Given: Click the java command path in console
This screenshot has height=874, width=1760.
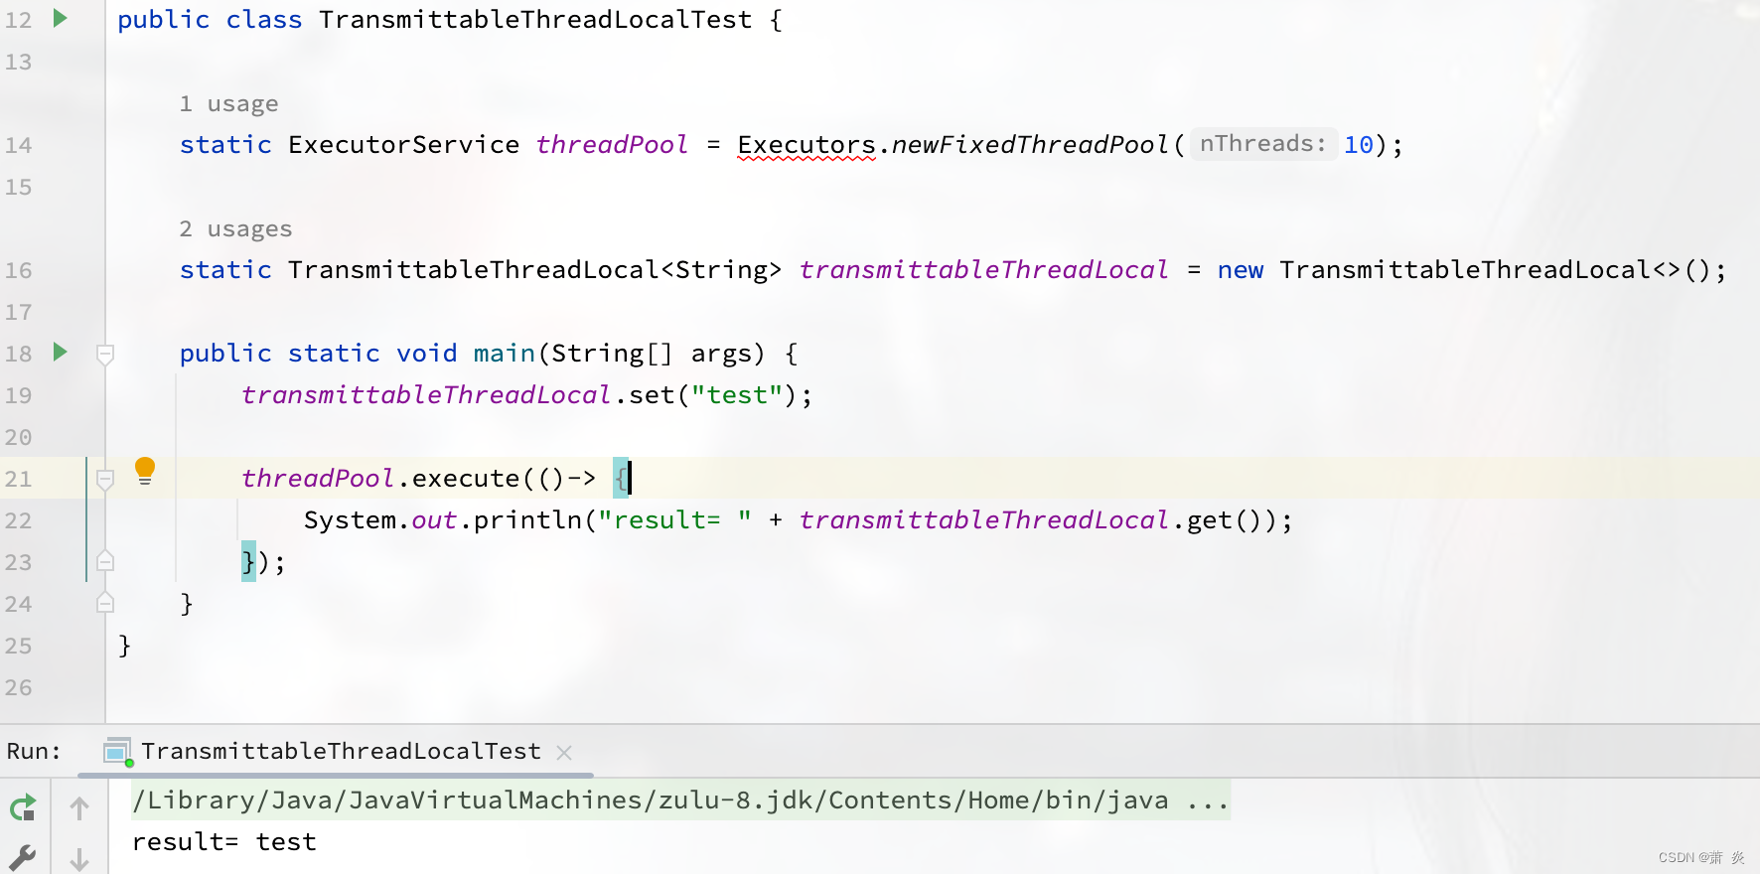Looking at the screenshot, I should click(680, 801).
